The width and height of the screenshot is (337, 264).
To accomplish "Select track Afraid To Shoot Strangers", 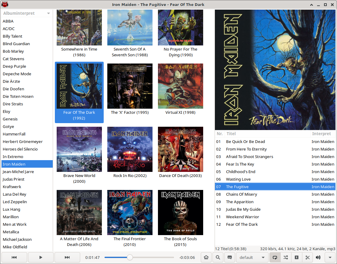I will [x=275, y=157].
